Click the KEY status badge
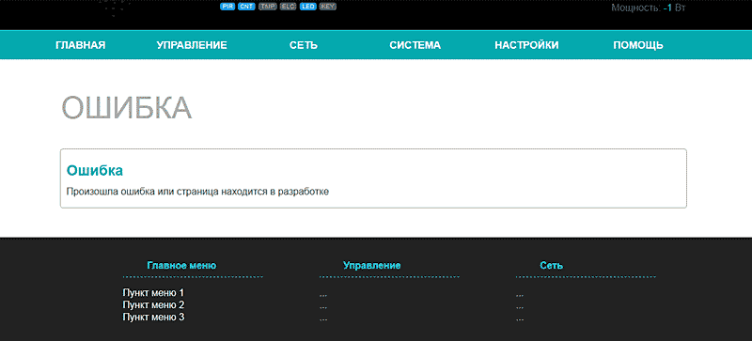The height and width of the screenshot is (341, 752). pyautogui.click(x=327, y=7)
